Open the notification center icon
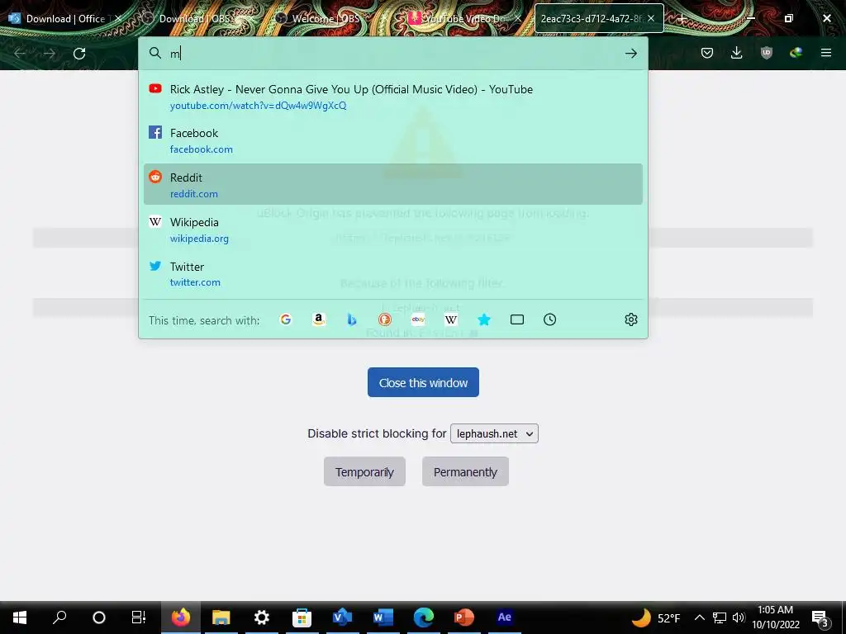This screenshot has height=634, width=846. 820,617
